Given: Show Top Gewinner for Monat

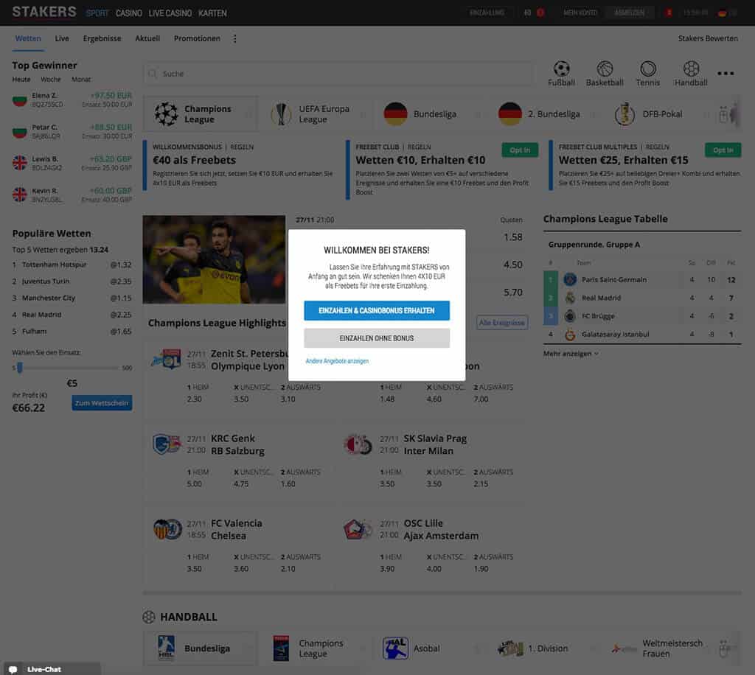Looking at the screenshot, I should [x=81, y=80].
